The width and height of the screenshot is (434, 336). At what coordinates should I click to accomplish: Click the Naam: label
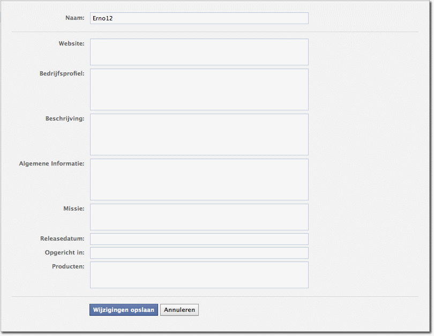74,18
